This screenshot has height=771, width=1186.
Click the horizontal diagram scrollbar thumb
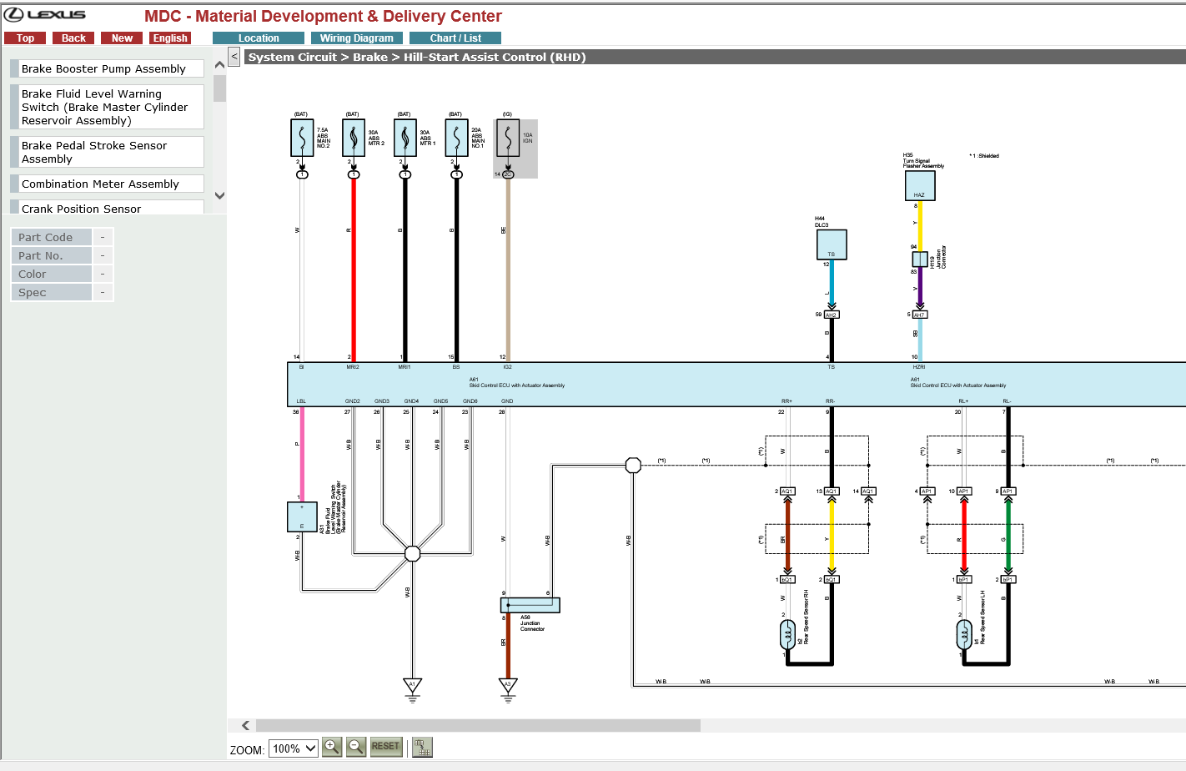(478, 726)
